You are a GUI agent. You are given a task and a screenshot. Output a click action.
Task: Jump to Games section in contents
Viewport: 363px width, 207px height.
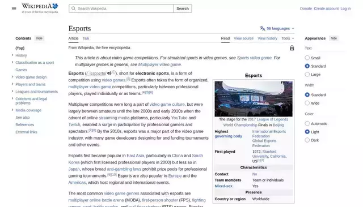tap(22, 70)
